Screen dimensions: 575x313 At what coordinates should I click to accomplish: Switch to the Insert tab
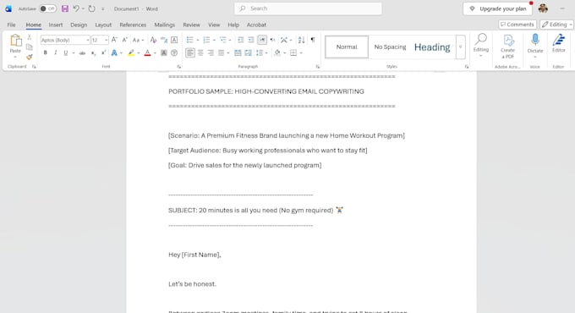point(56,25)
